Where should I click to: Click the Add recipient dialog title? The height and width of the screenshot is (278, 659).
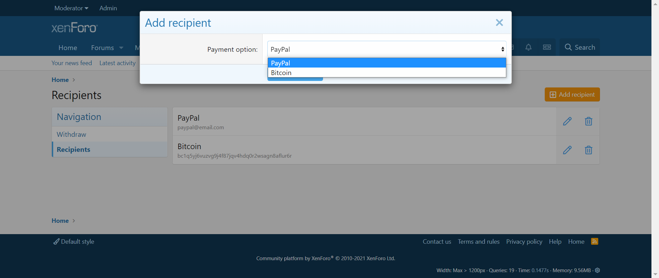[178, 23]
